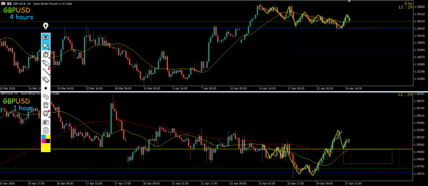Toggle the clear-all trash icon with pink dot

tap(46, 113)
